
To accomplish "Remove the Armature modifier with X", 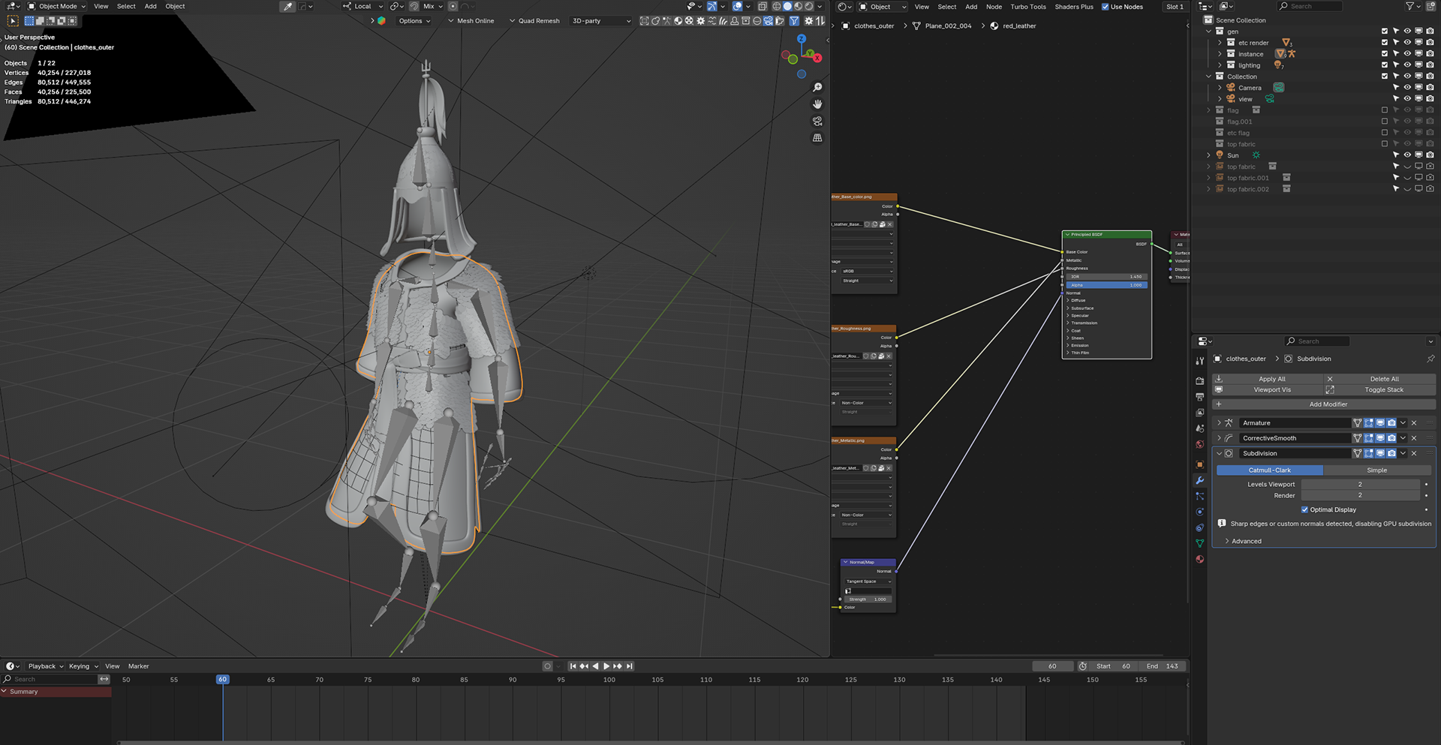I will point(1414,423).
